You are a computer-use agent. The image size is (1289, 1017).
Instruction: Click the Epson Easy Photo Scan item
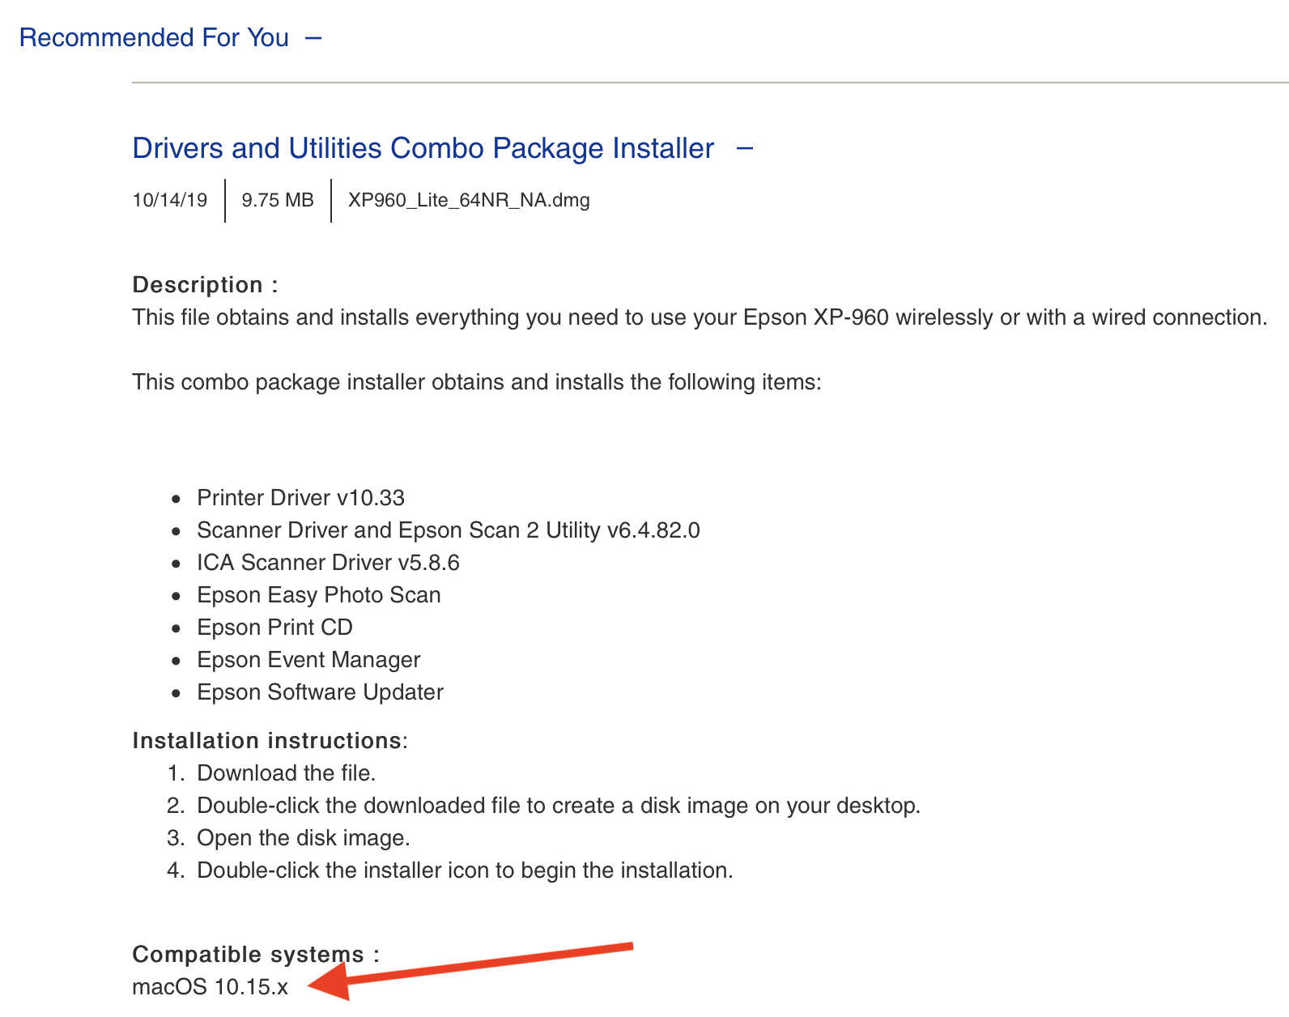click(318, 595)
